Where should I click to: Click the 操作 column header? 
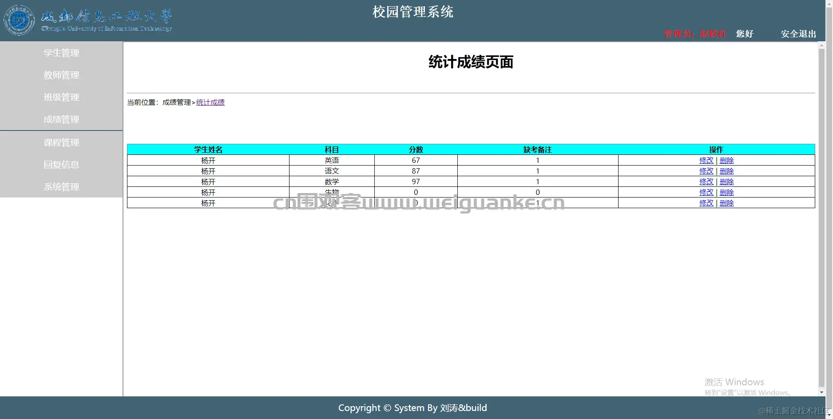coord(716,150)
